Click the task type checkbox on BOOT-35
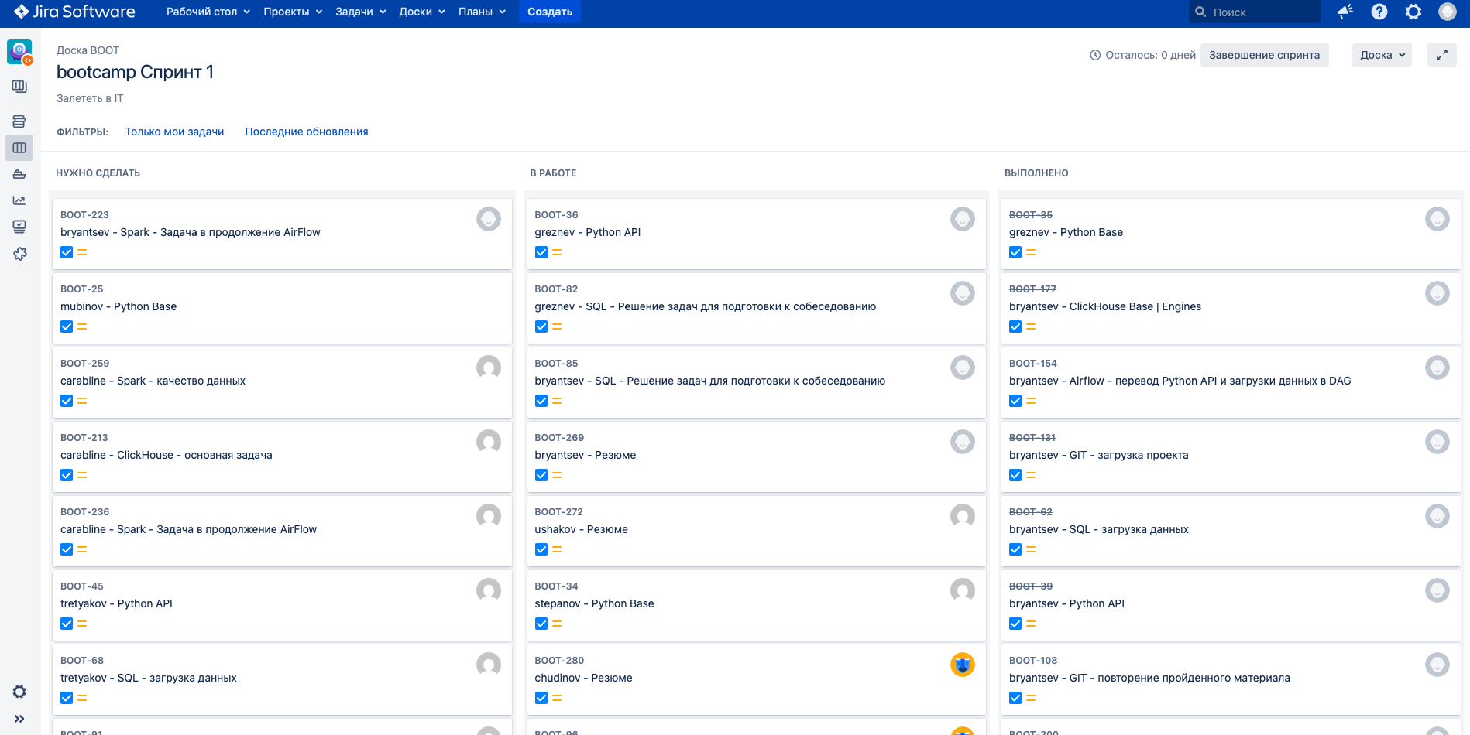The image size is (1470, 735). click(x=1015, y=252)
